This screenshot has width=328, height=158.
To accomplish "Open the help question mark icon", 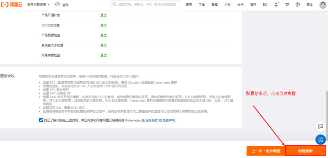I will tap(298, 4).
